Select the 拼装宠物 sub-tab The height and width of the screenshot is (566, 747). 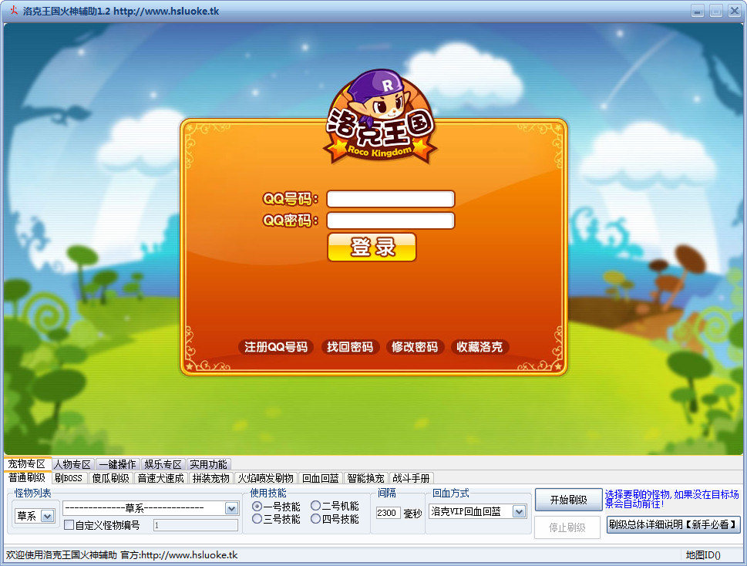pos(210,478)
